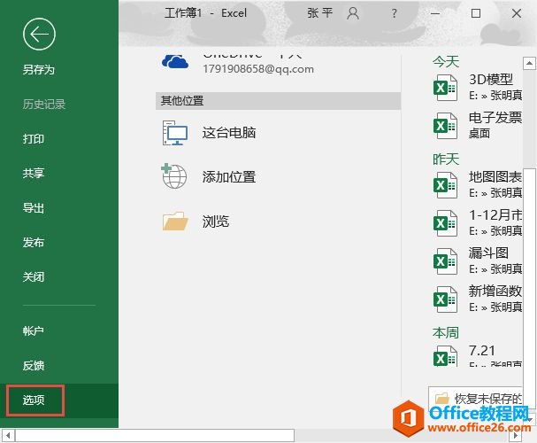This screenshot has height=443, width=537.
Task: Click the horizontal scrollbar thumb
Action: pyautogui.click(x=155, y=435)
